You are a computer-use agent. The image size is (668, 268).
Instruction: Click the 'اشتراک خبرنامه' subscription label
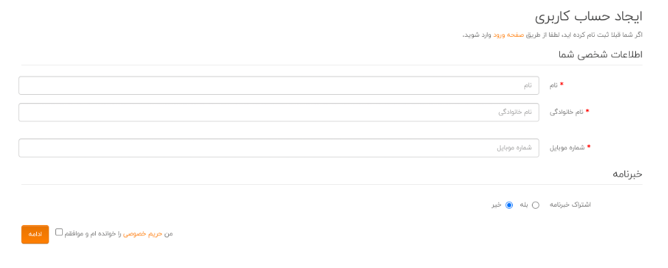(571, 205)
